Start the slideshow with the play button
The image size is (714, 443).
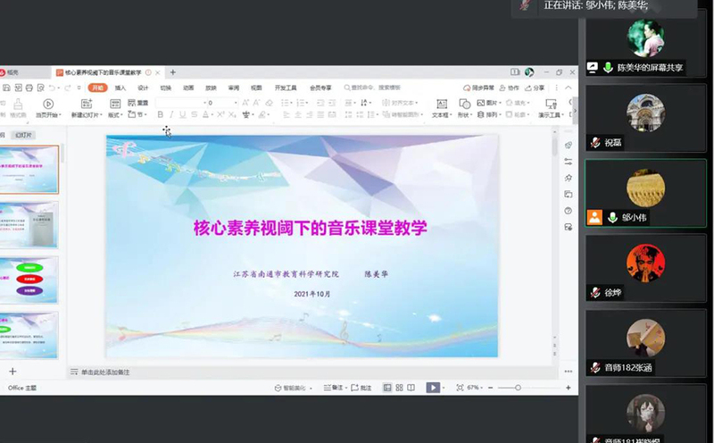click(433, 388)
